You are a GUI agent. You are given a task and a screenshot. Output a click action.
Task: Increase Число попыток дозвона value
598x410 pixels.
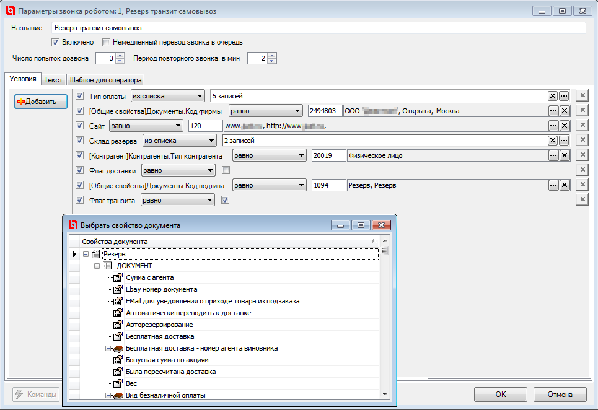(120, 56)
